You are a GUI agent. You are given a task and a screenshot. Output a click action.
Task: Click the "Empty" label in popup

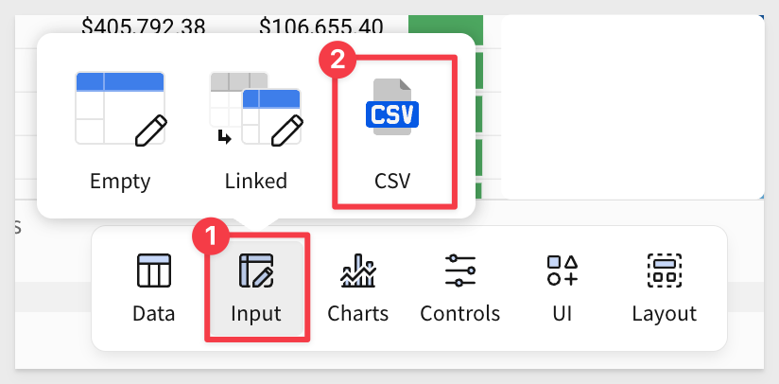[120, 182]
